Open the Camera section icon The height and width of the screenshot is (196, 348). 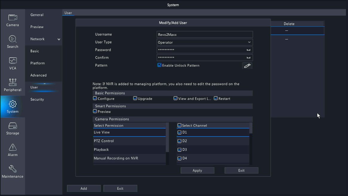point(13,18)
